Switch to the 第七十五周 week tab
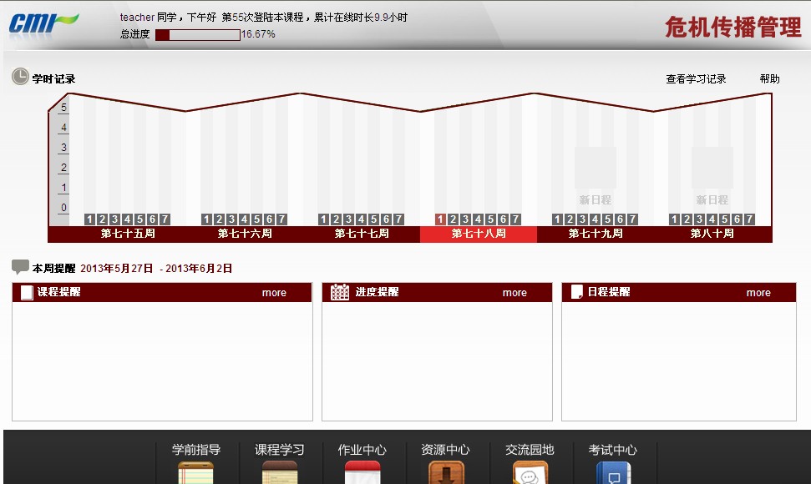The image size is (811, 484). click(x=128, y=234)
